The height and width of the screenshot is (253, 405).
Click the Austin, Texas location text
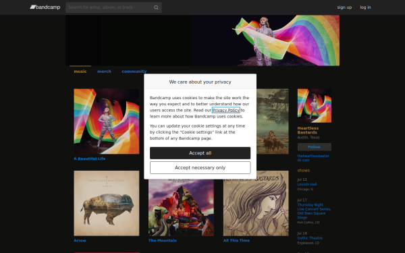tap(308, 138)
